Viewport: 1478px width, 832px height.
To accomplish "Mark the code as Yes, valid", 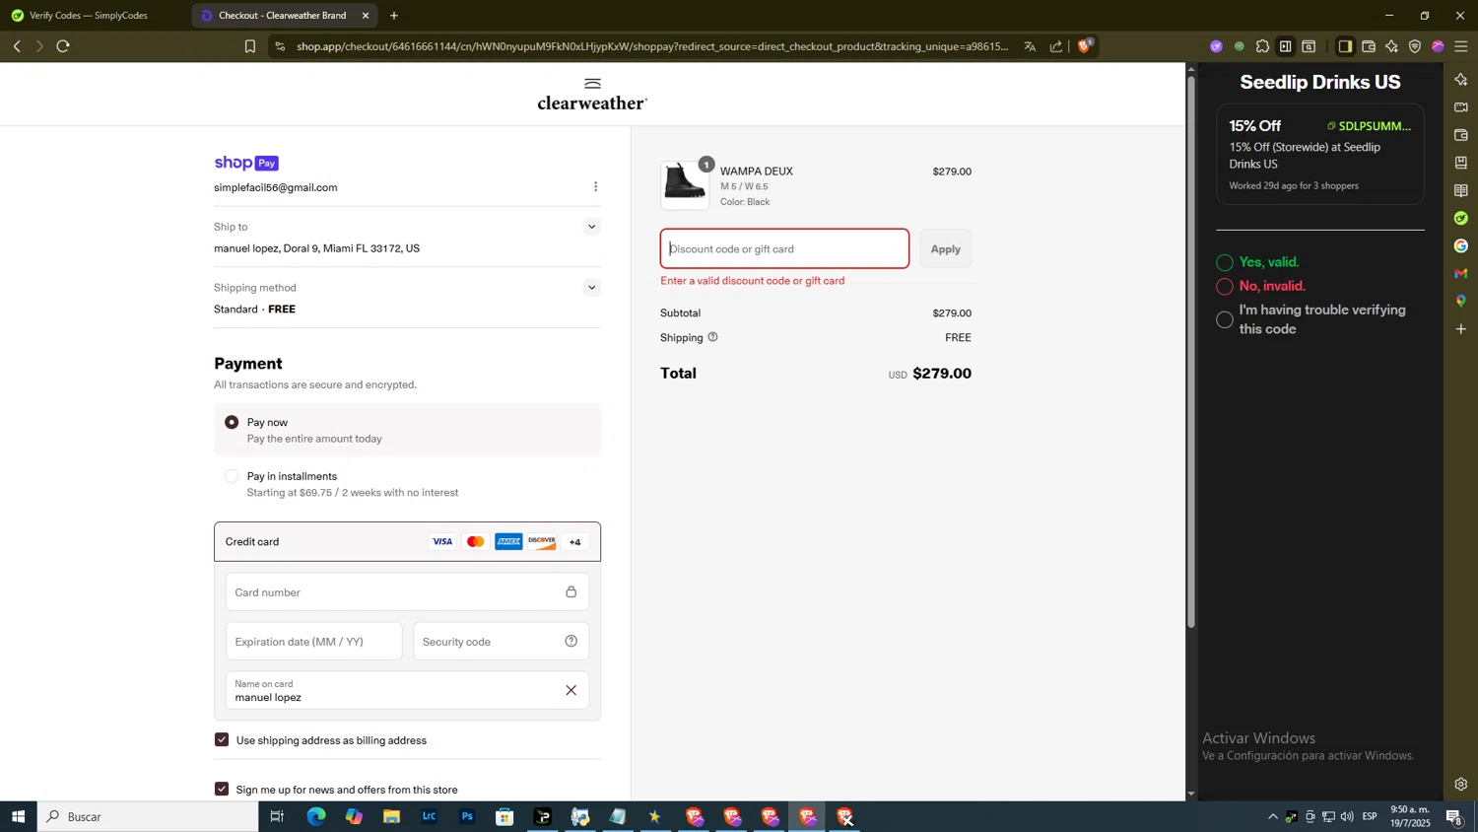I will [1225, 262].
